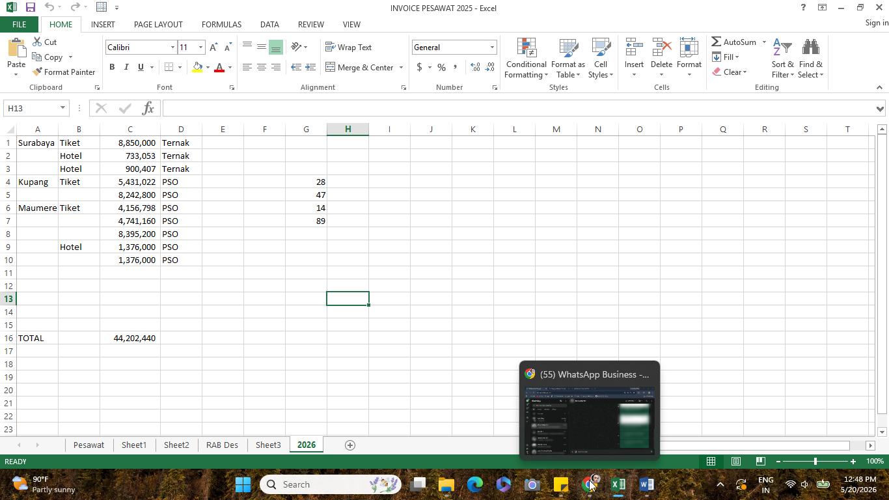Open Format as Table gallery
This screenshot has height=500, width=889.
click(568, 58)
